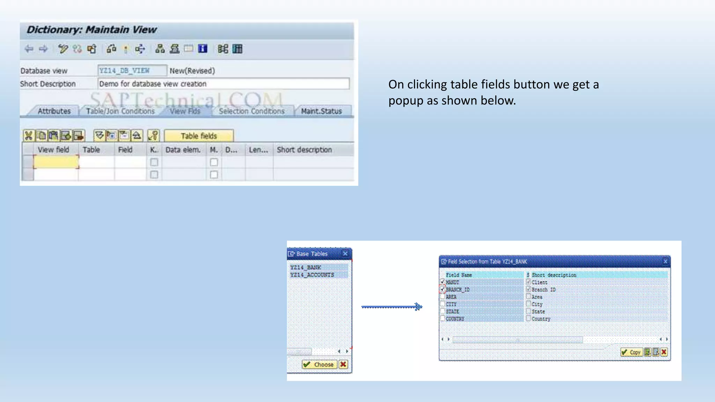Click the red X cancel icon in Field Selection popup
715x402 pixels.
pyautogui.click(x=664, y=352)
